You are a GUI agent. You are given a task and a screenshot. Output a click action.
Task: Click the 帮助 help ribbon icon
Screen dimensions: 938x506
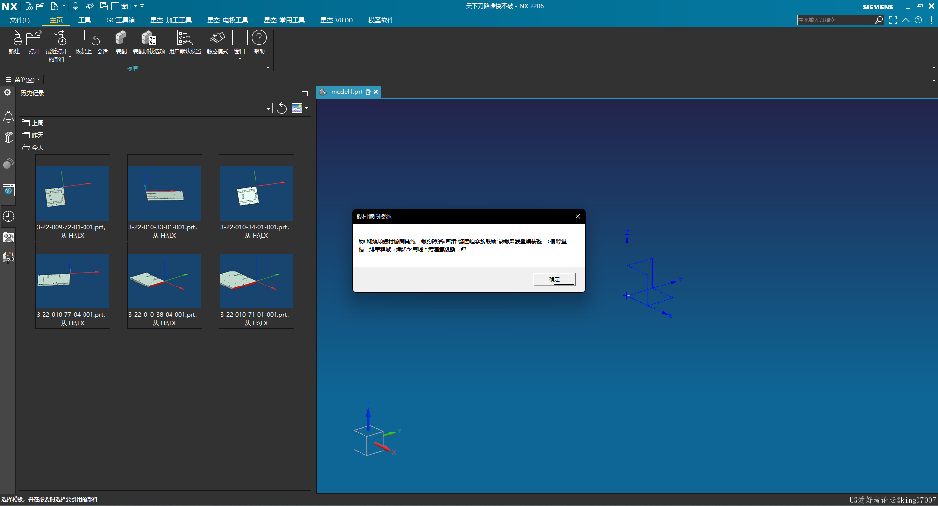(259, 42)
